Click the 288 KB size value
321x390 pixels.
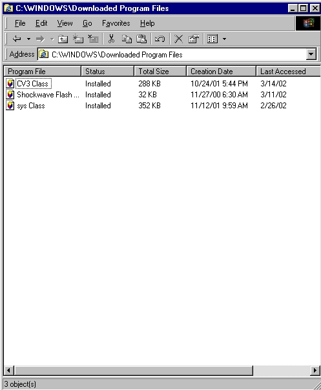click(149, 84)
